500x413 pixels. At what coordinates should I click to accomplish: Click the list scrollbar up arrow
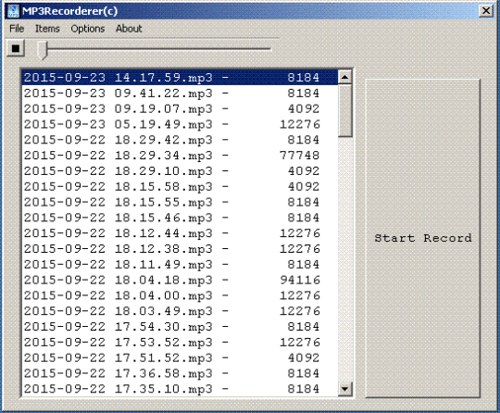click(344, 77)
